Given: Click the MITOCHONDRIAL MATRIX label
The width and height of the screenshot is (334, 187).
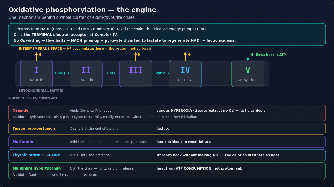Looking at the screenshot, I should pyautogui.click(x=41, y=91).
